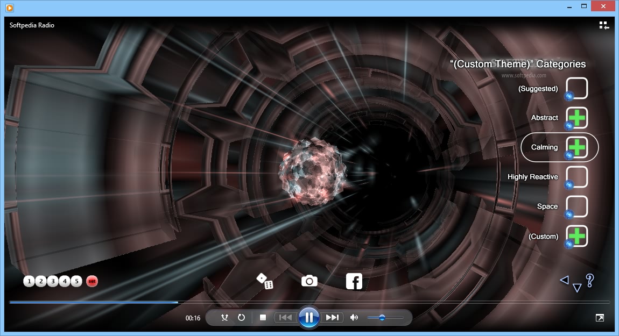The width and height of the screenshot is (619, 336).
Task: Select preset number 4
Action: click(65, 281)
